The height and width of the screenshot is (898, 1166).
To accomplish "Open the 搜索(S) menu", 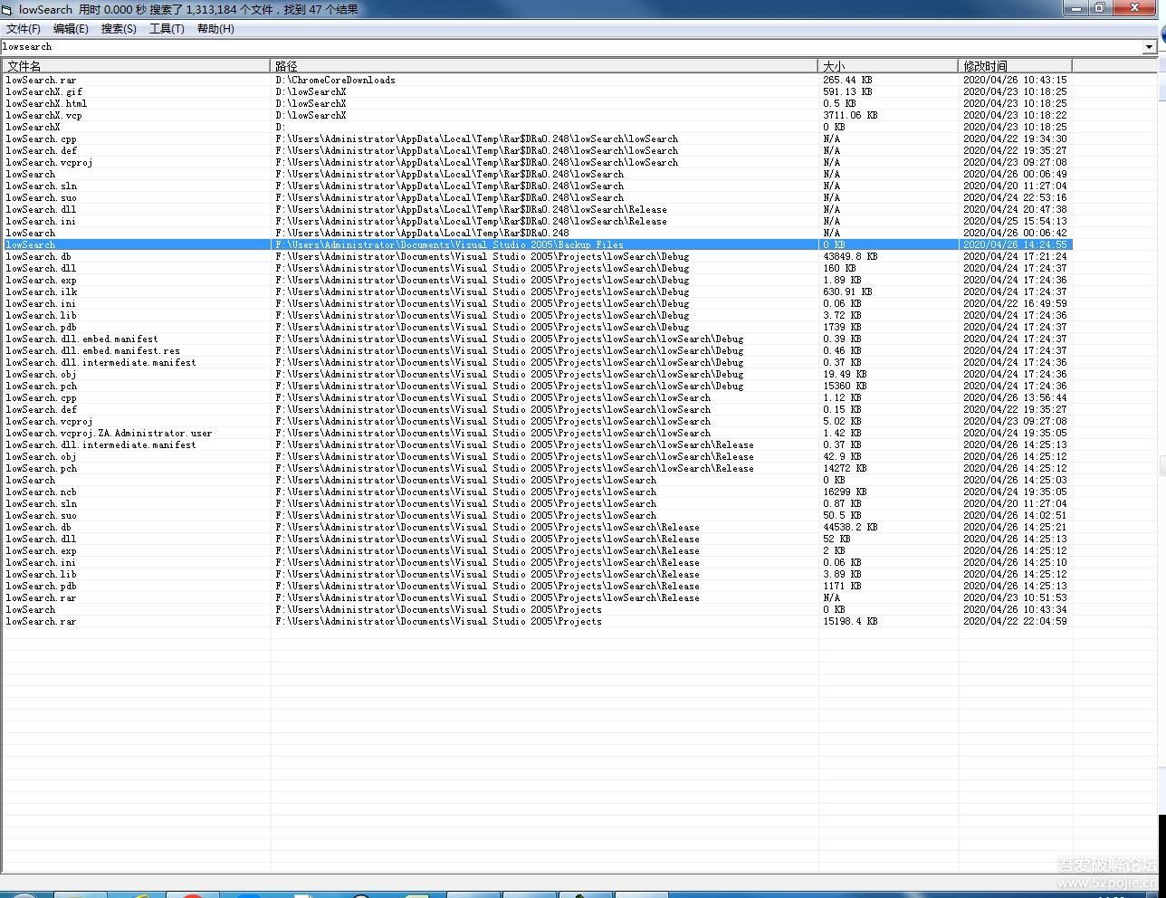I will click(119, 29).
